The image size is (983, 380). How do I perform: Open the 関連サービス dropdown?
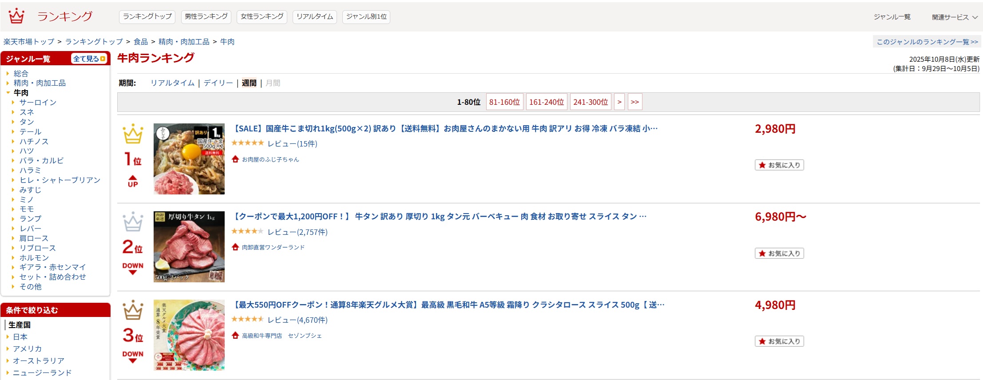(x=955, y=17)
